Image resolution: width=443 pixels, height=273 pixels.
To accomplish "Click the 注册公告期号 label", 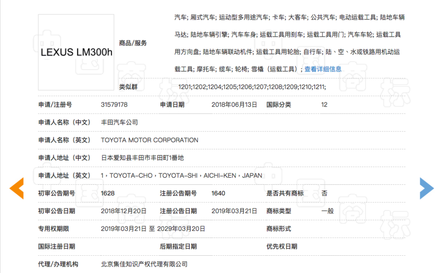I will point(178,194).
